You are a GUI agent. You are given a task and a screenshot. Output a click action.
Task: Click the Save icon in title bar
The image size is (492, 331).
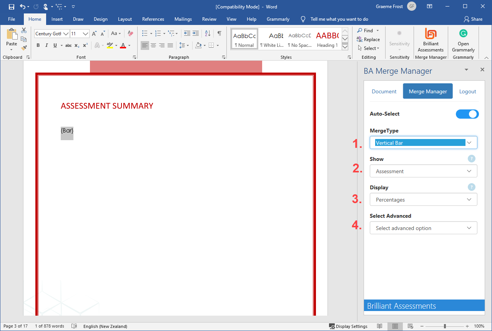coord(12,7)
